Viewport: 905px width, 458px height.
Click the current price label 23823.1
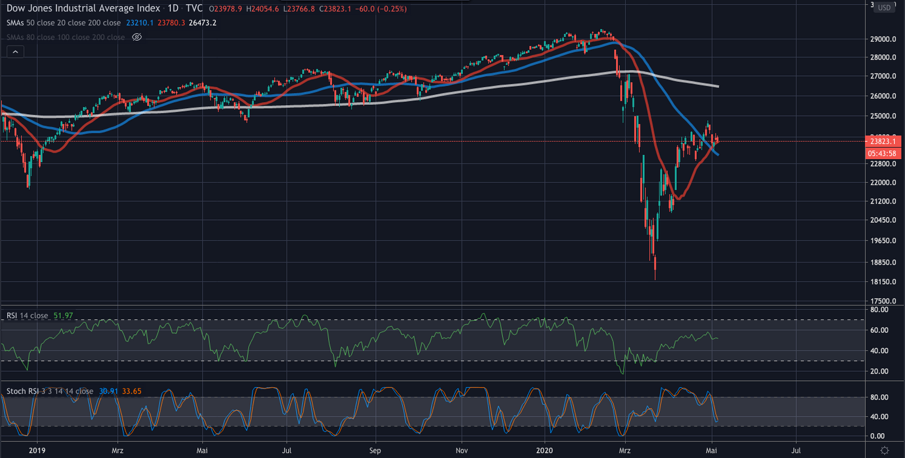pyautogui.click(x=882, y=141)
